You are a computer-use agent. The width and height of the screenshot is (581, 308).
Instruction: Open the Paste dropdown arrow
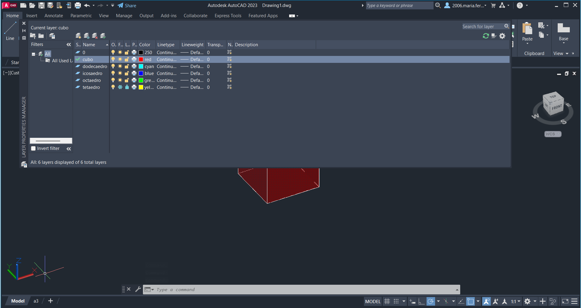click(x=527, y=44)
